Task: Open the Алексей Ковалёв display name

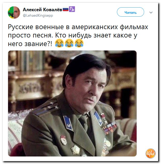Action: click(x=42, y=10)
